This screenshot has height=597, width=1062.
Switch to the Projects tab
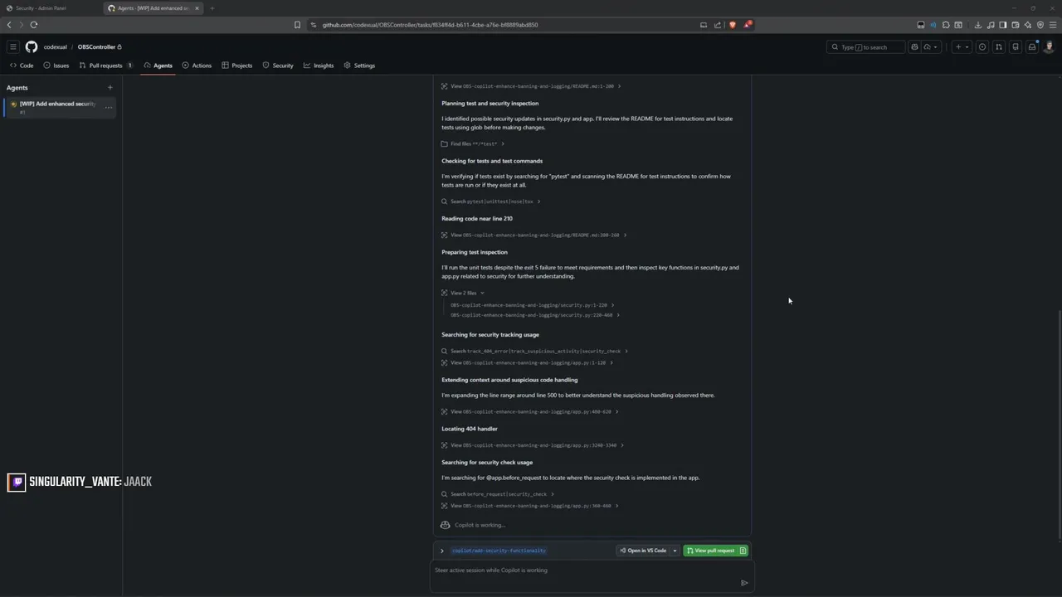(237, 66)
